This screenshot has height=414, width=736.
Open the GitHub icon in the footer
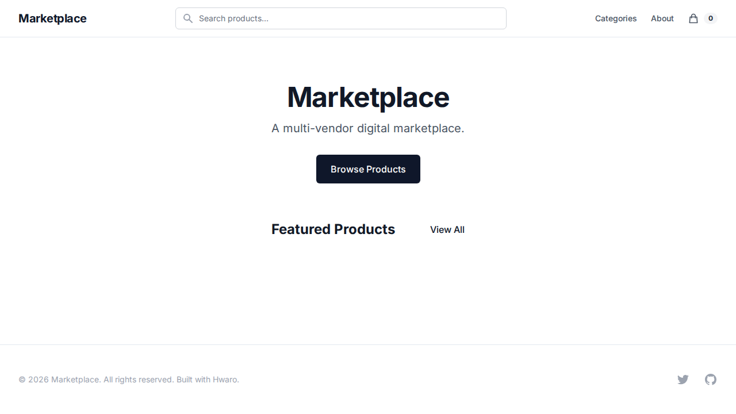[x=711, y=379]
